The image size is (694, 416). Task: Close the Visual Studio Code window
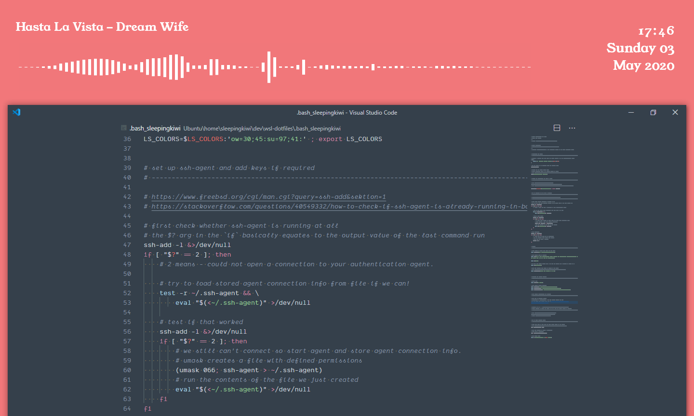(x=675, y=112)
